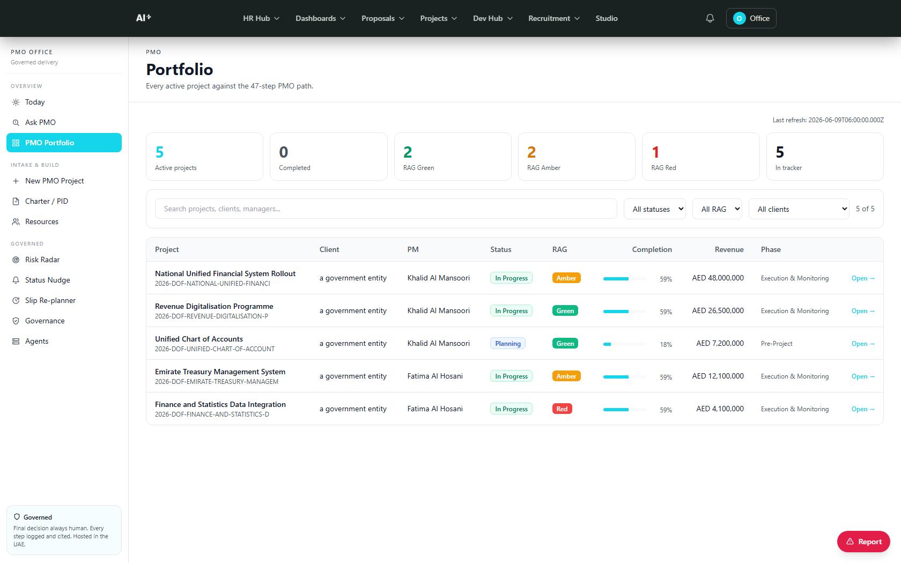Expand the Dashboards menu
Viewport: 901px width, 563px height.
pyautogui.click(x=320, y=18)
